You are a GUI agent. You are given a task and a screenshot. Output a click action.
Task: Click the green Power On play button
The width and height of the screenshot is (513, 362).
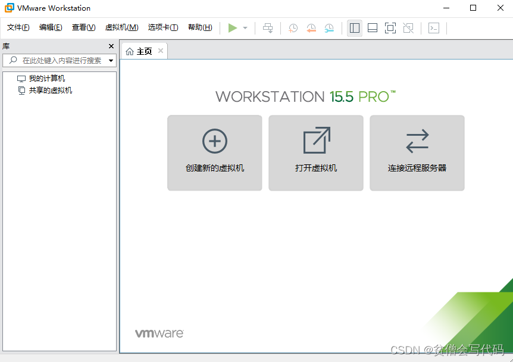click(233, 28)
